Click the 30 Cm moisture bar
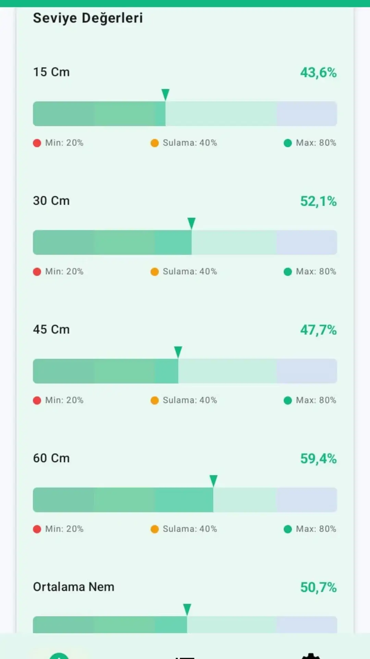The height and width of the screenshot is (659, 370). click(x=185, y=242)
